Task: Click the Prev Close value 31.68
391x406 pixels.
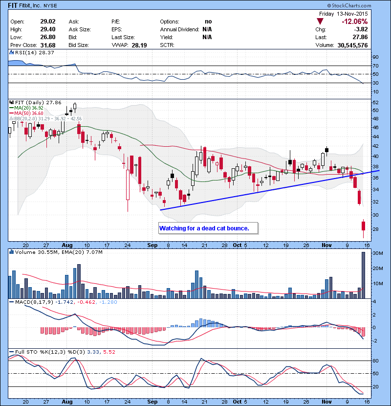Action: (x=48, y=45)
